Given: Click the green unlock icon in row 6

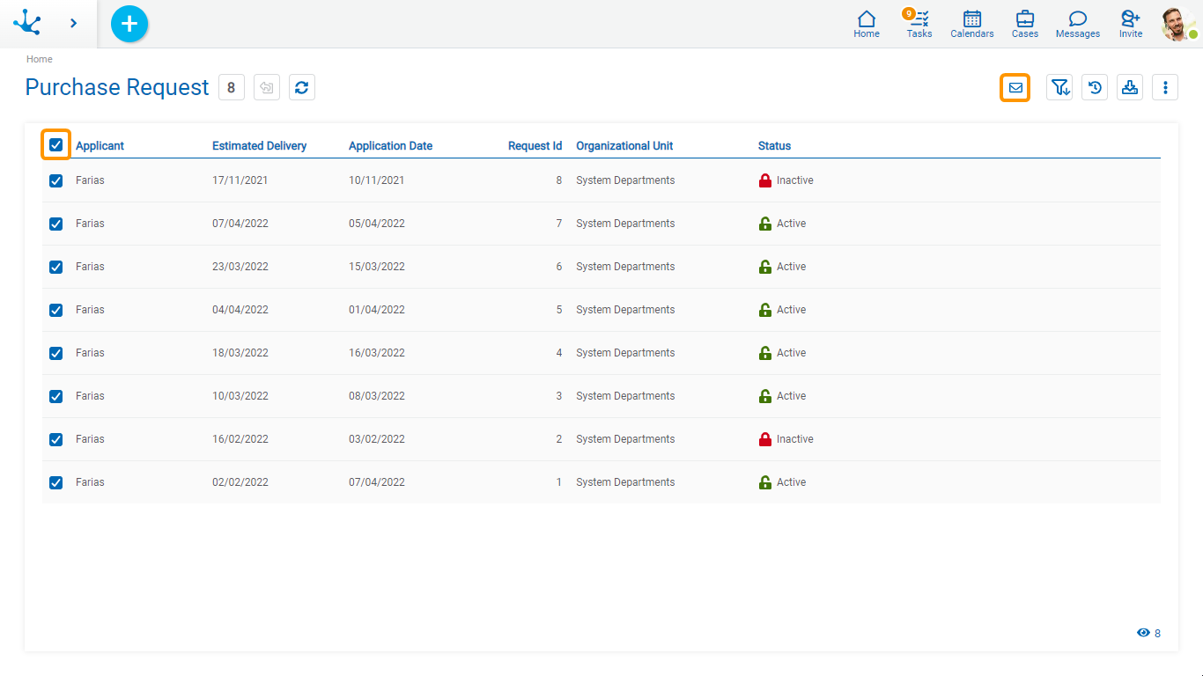Looking at the screenshot, I should pos(765,267).
